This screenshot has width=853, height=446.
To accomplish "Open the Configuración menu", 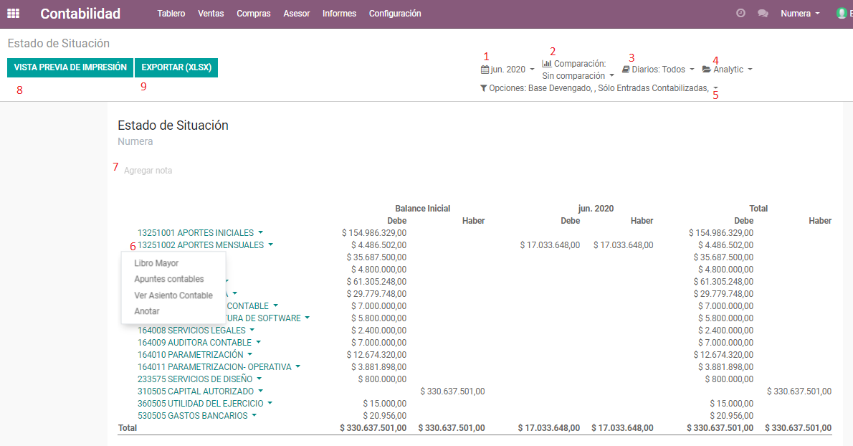I will pyautogui.click(x=395, y=14).
